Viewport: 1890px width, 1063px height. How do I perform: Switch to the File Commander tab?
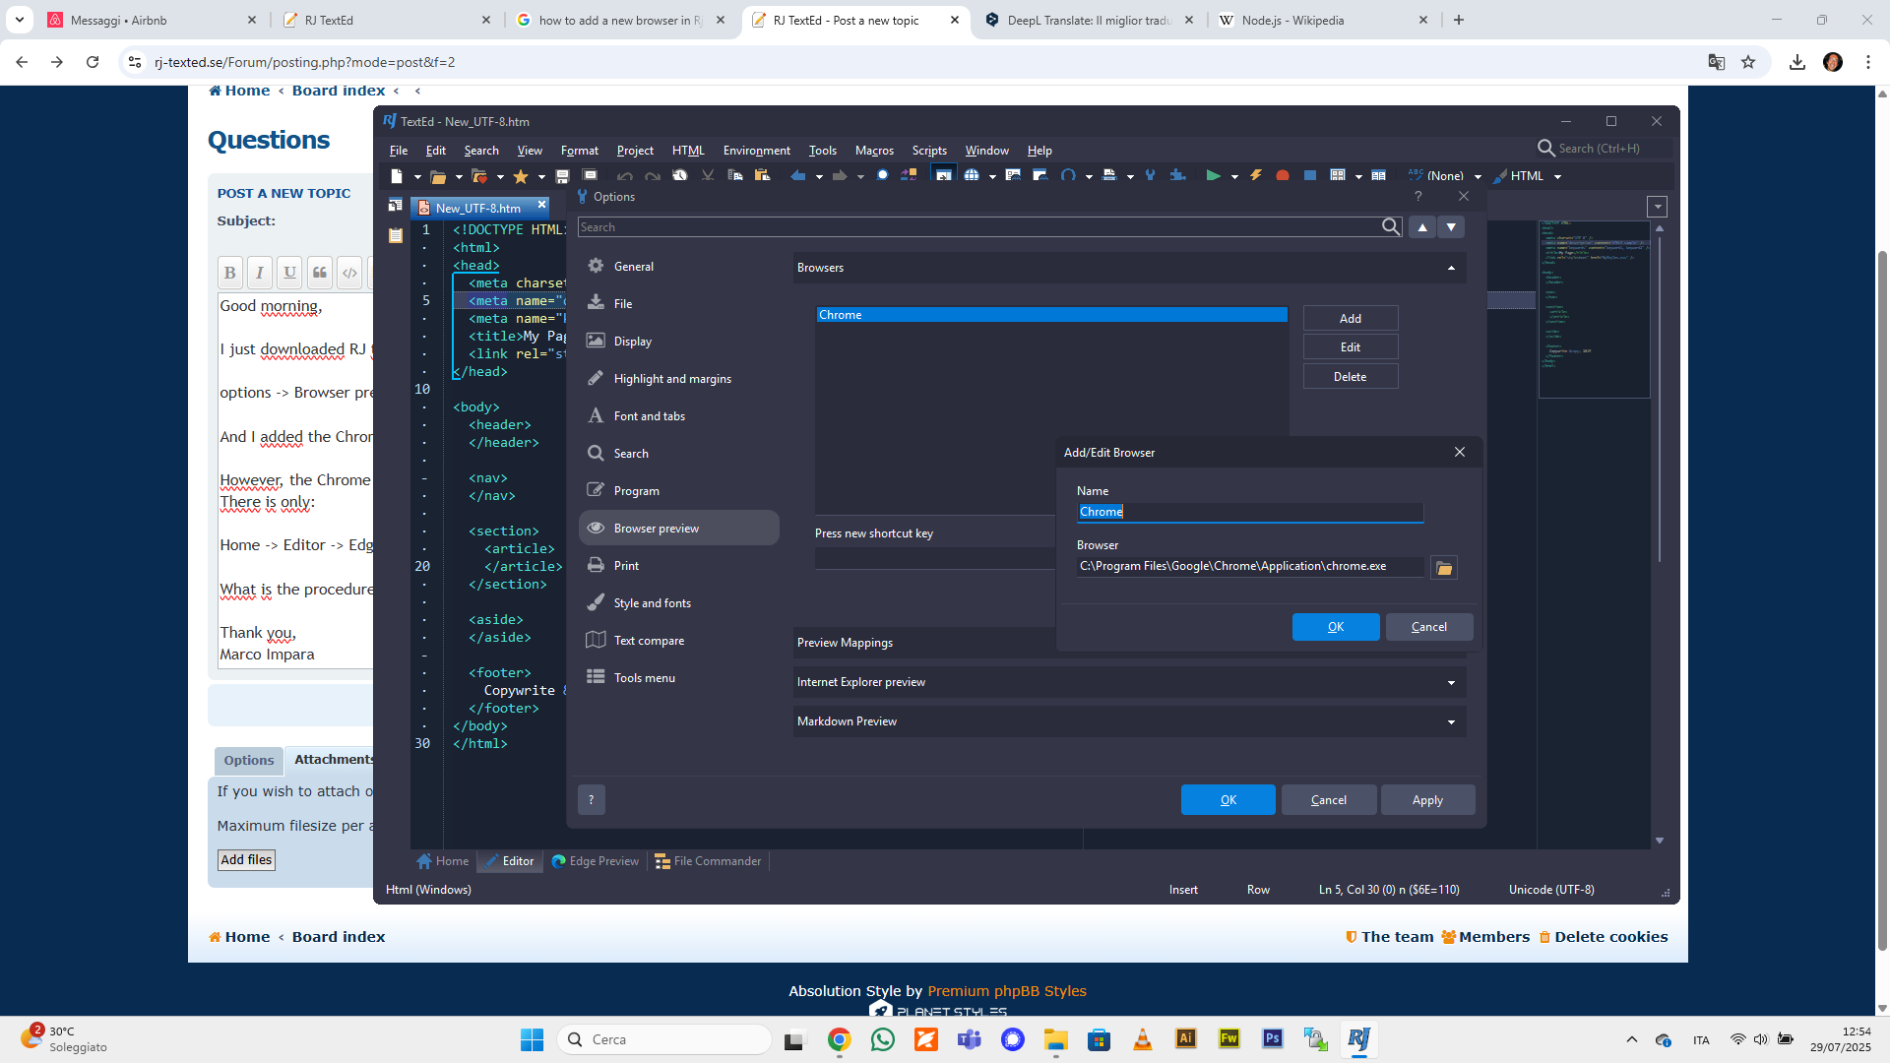pos(708,861)
